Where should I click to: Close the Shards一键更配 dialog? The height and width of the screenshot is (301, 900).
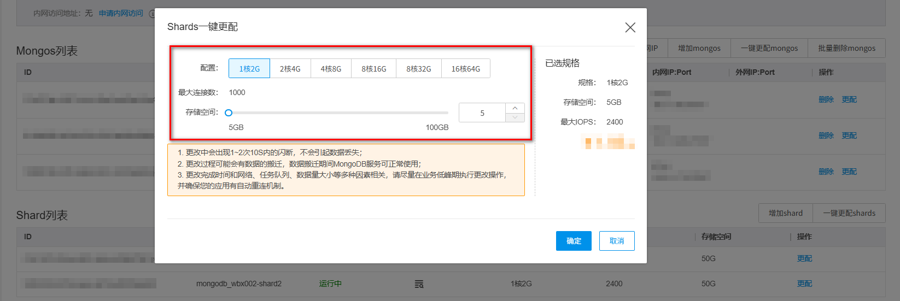coord(630,27)
